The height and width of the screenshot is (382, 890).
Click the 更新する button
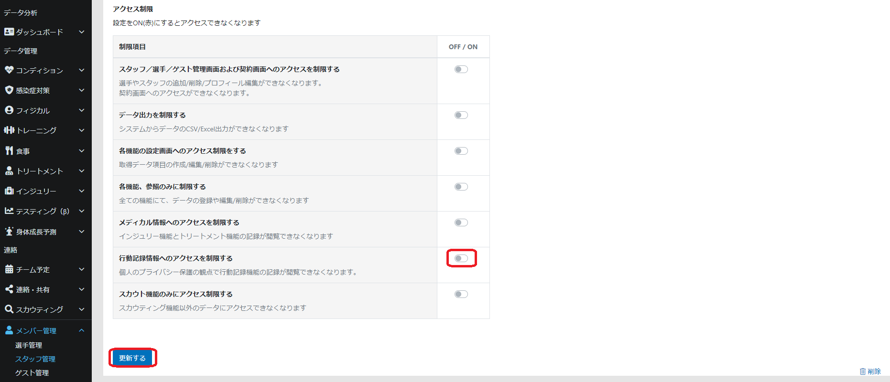pyautogui.click(x=132, y=358)
